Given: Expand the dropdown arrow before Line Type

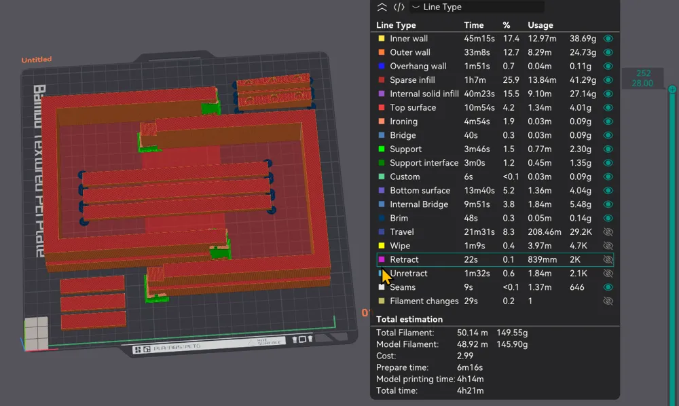Looking at the screenshot, I should coord(416,7).
